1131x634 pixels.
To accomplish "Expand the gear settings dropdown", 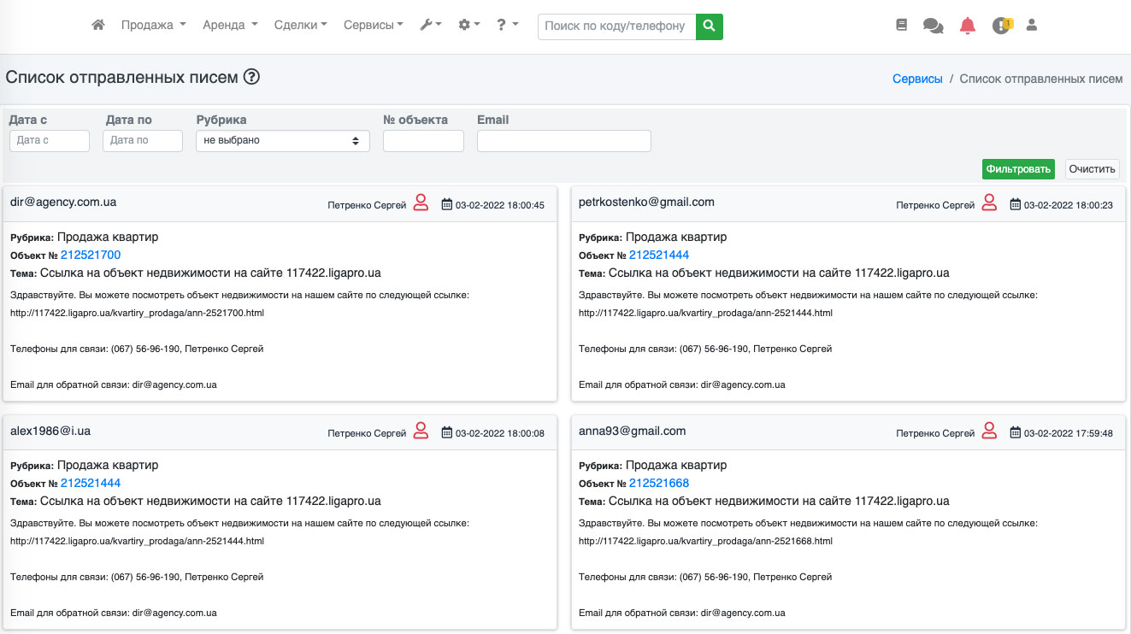I will click(x=468, y=26).
